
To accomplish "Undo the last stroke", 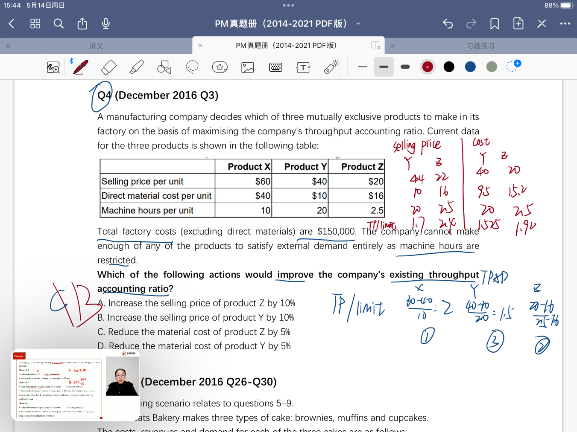I will (448, 24).
